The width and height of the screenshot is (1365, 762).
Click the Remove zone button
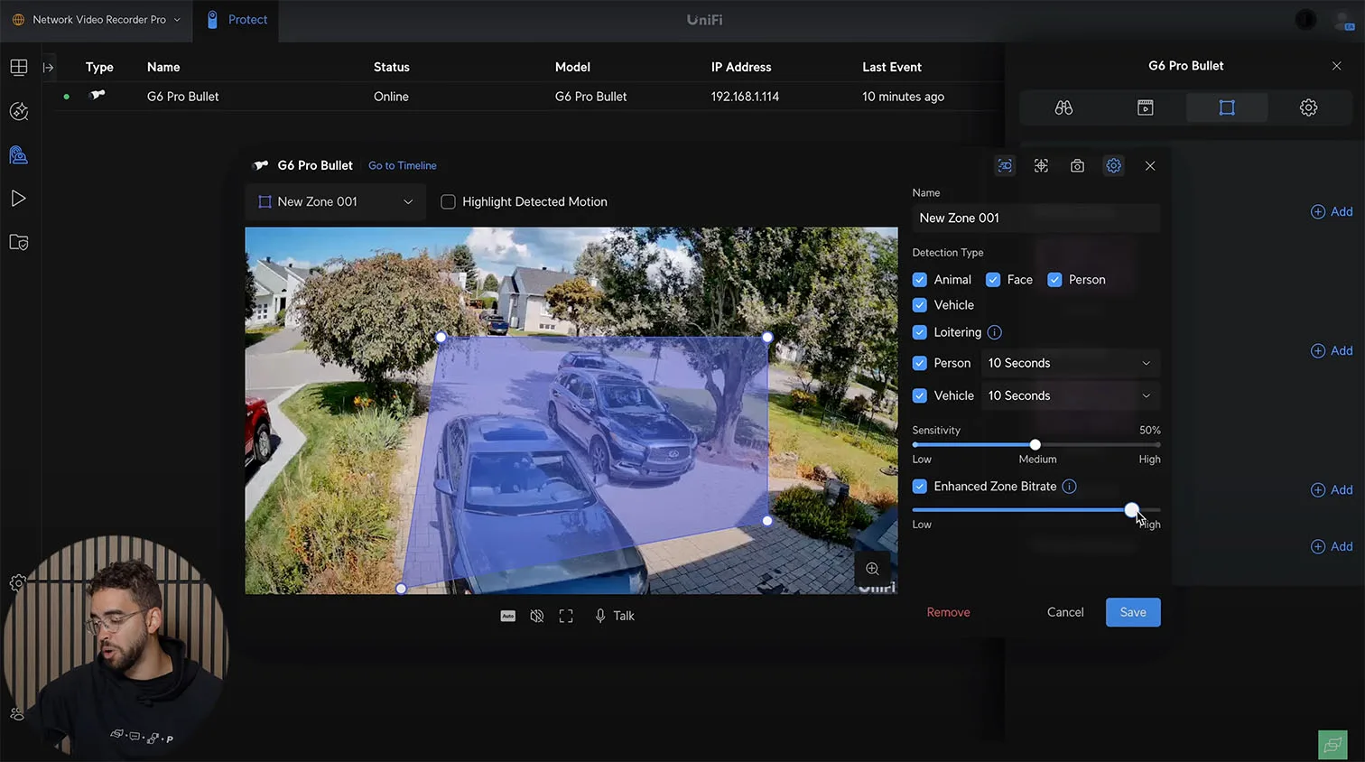click(948, 612)
